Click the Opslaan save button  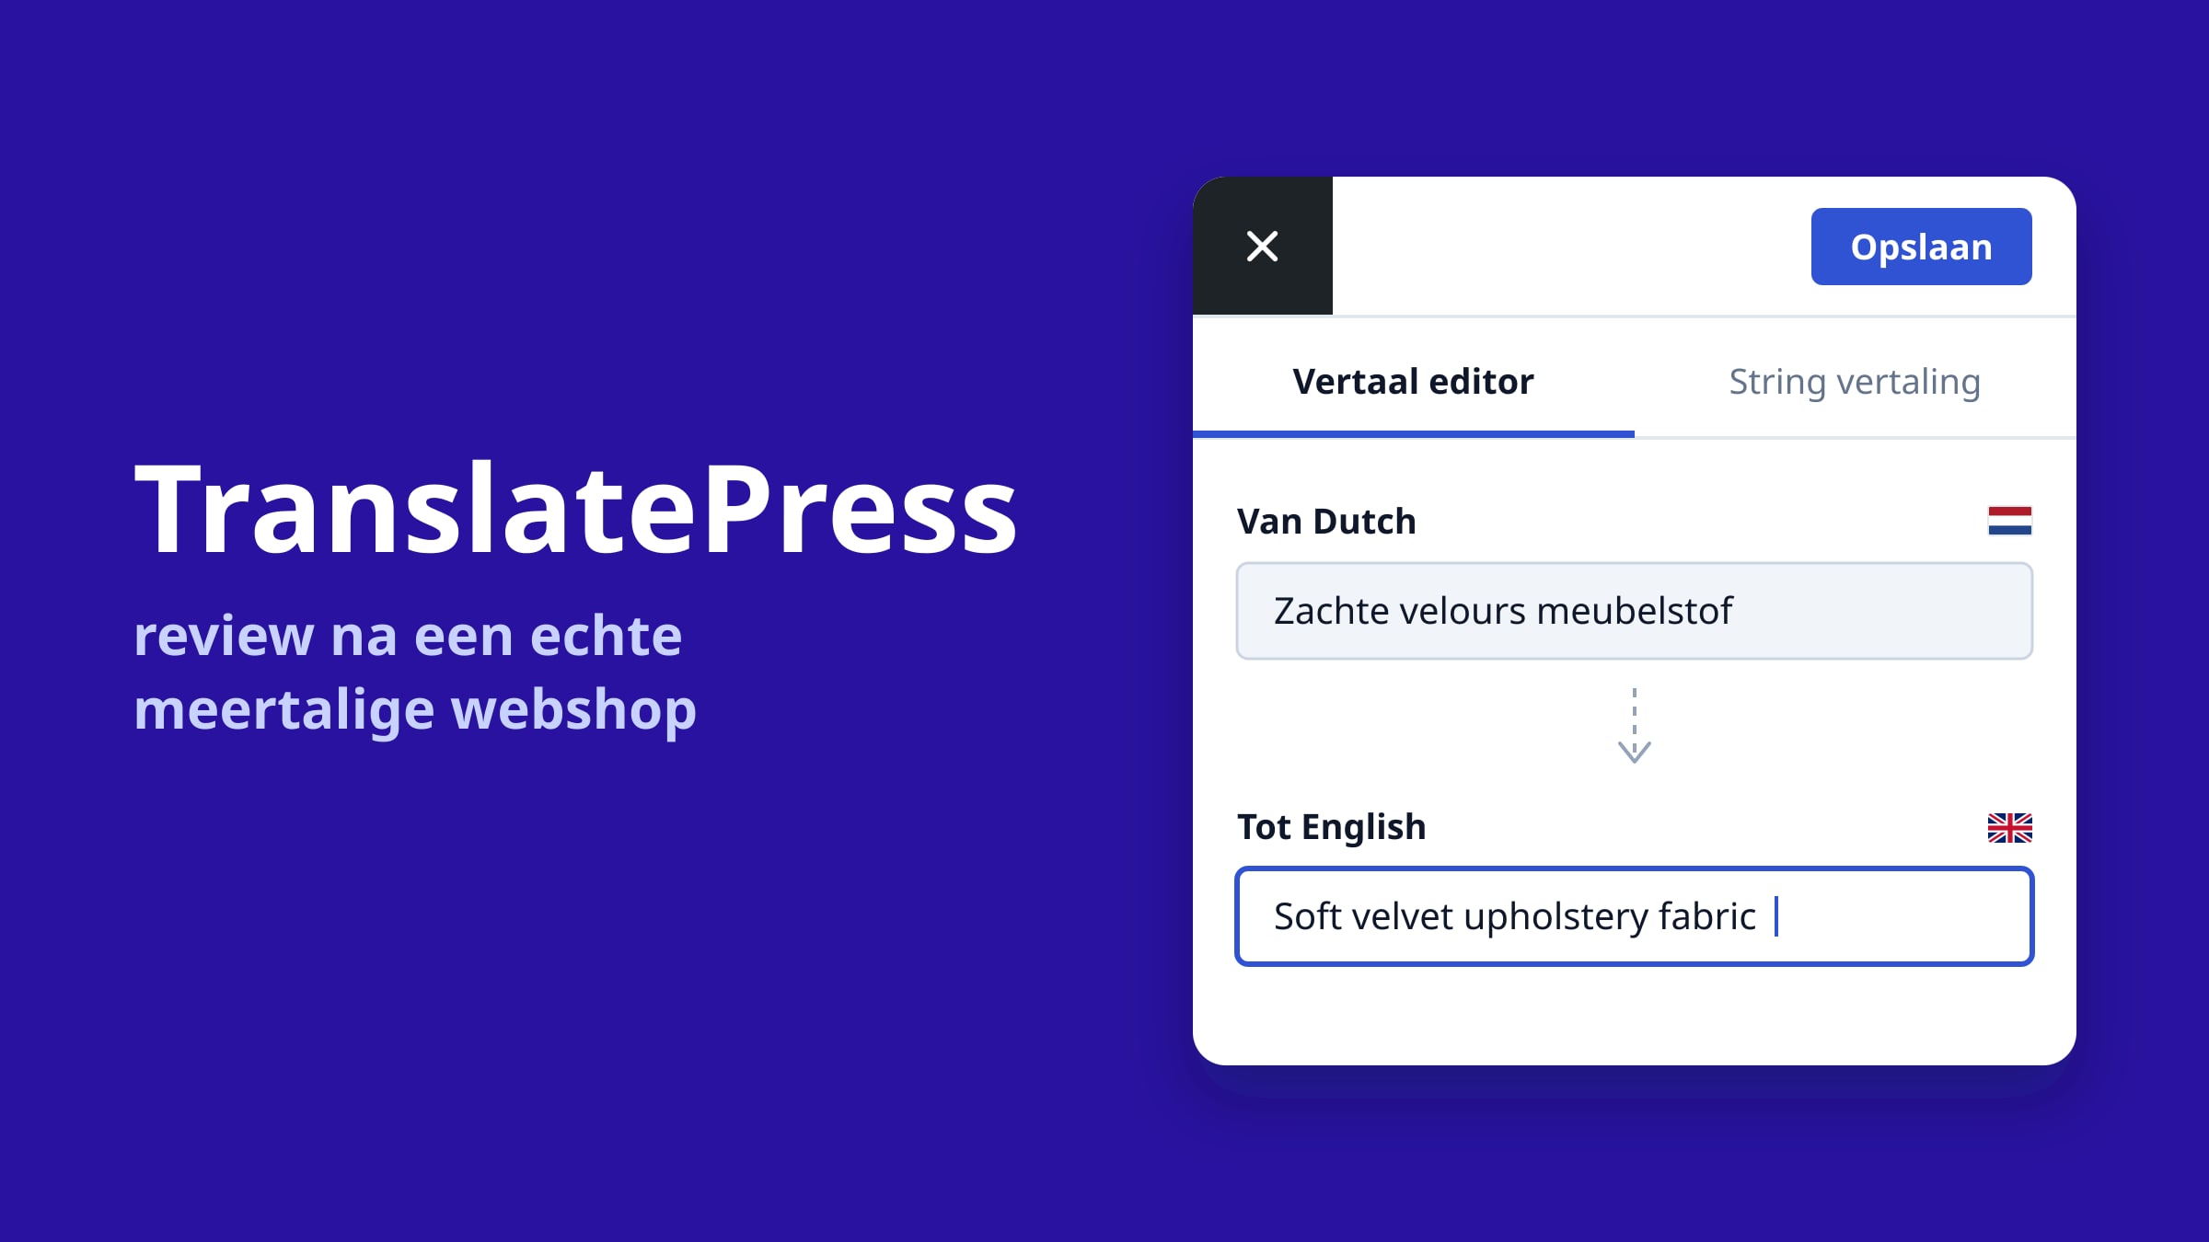point(1921,247)
